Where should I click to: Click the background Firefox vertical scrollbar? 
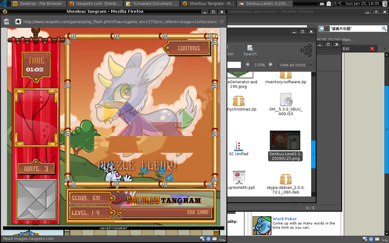point(387,129)
